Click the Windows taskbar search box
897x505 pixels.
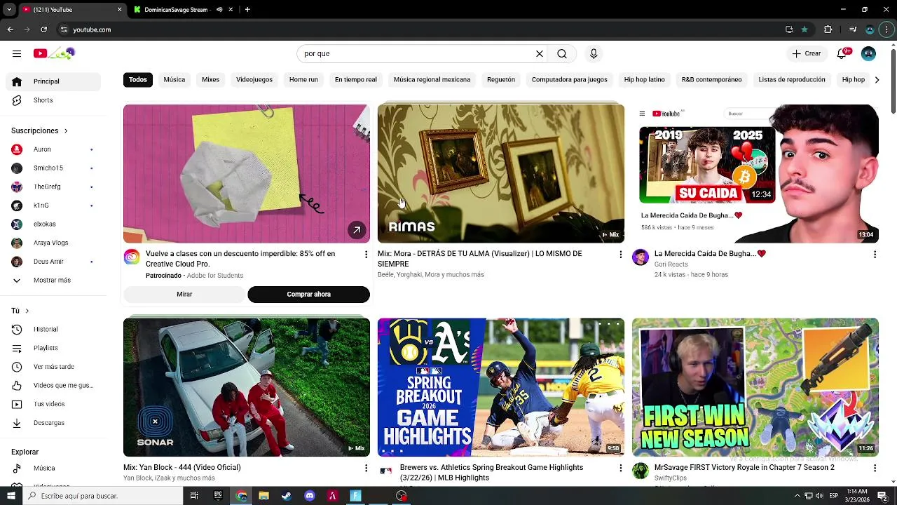[102, 496]
